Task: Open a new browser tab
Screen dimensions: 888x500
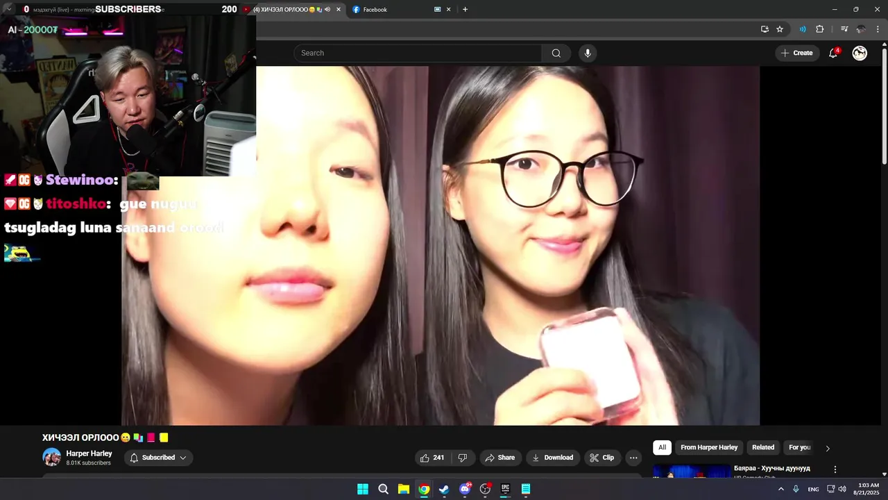Action: click(x=465, y=10)
